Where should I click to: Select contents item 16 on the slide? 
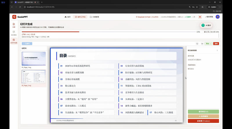point(133,112)
